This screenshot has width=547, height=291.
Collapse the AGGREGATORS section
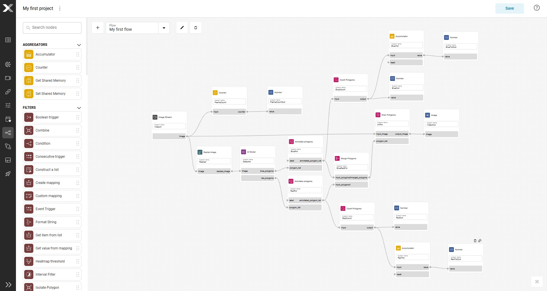(x=79, y=45)
